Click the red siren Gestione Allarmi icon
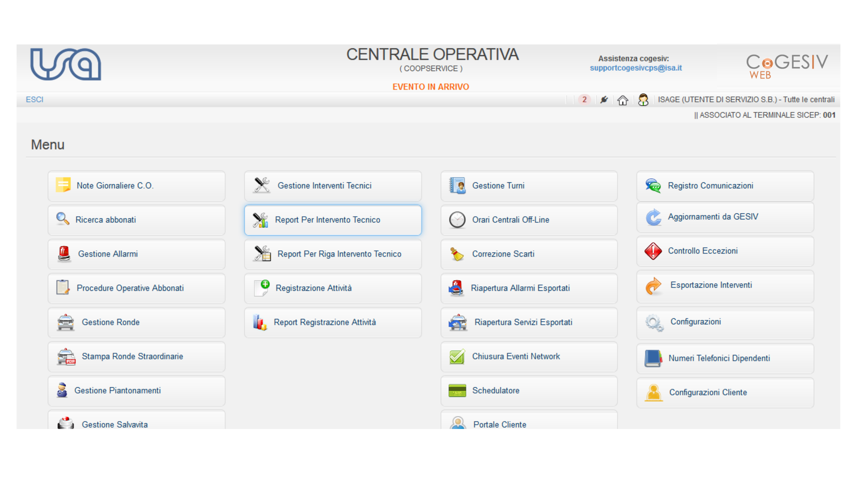This screenshot has height=483, width=860. point(64,254)
